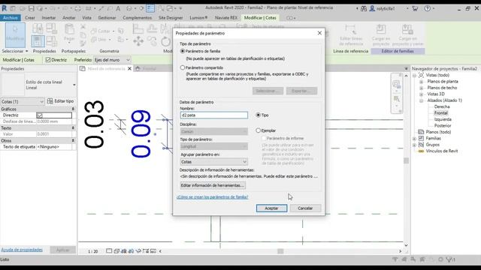Click the shopping cart icon in title bar
The height and width of the screenshot is (270, 481).
pyautogui.click(x=415, y=8)
